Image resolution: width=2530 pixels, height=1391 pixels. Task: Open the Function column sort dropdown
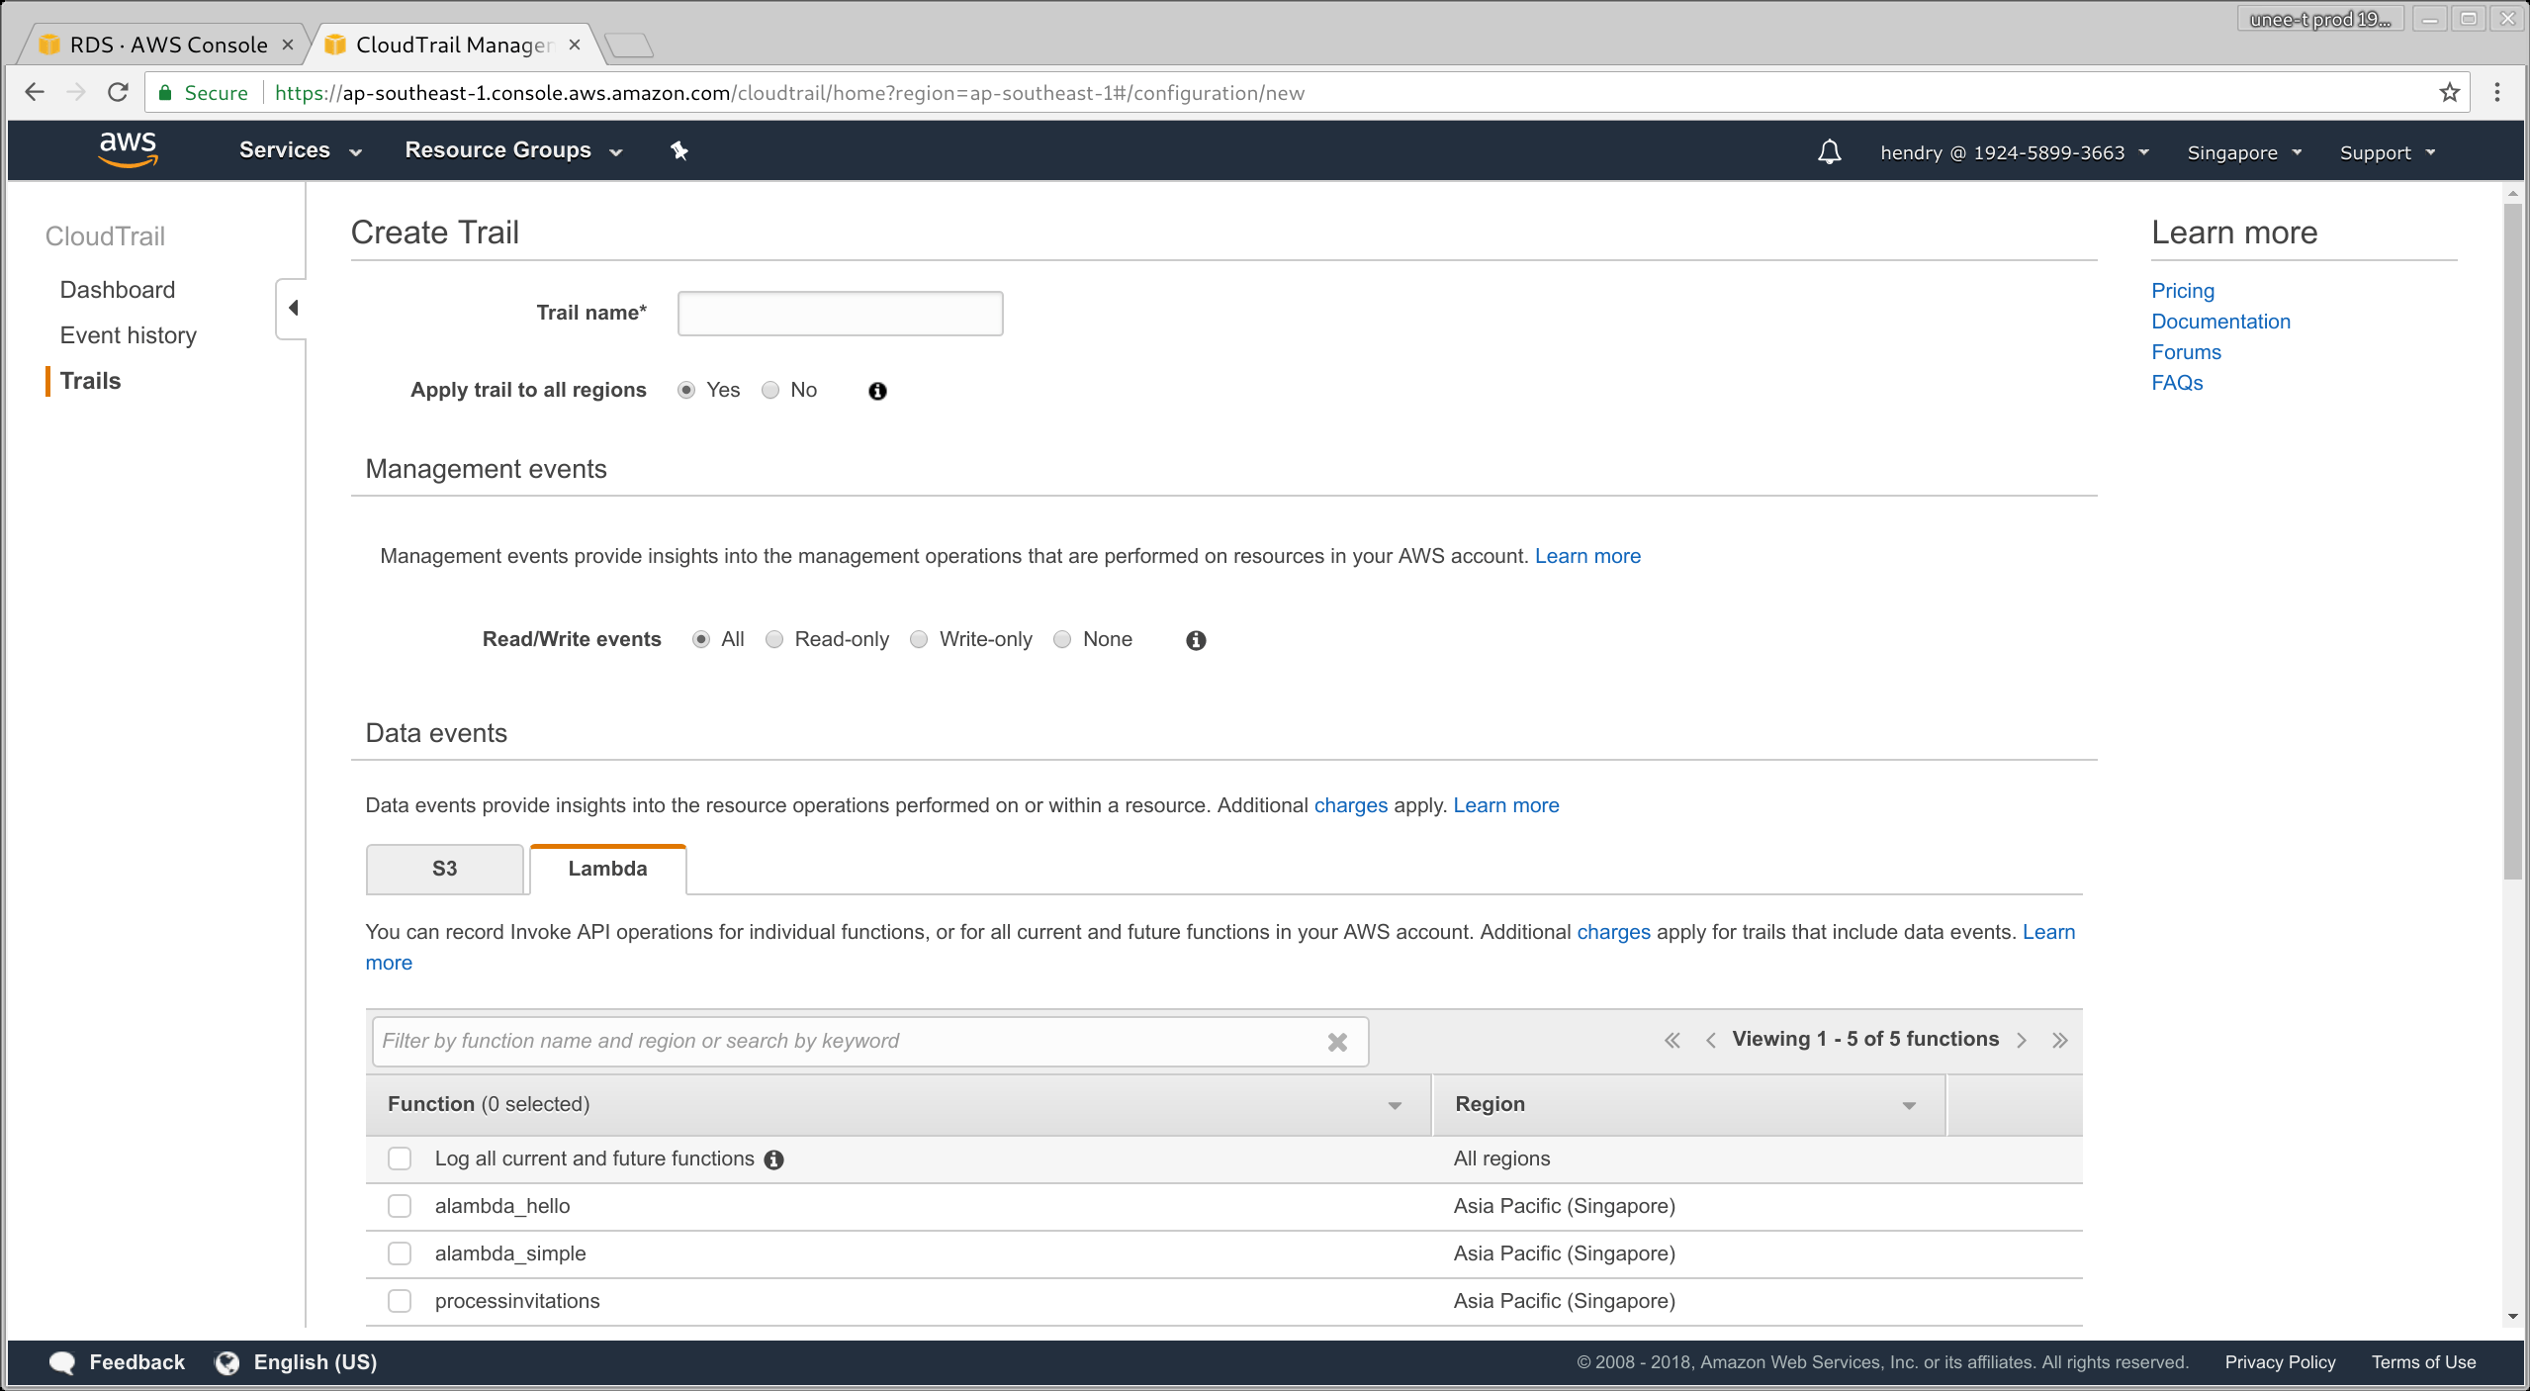(1395, 1105)
